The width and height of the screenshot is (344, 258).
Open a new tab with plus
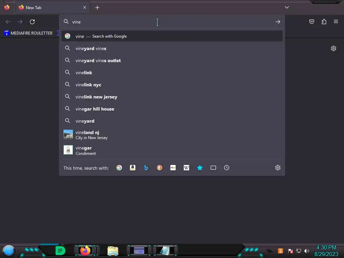click(97, 8)
